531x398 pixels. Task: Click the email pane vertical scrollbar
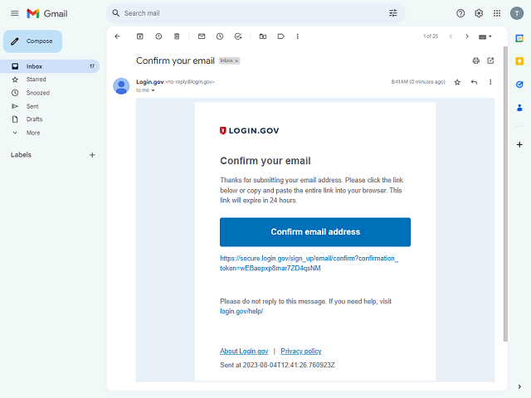505,194
